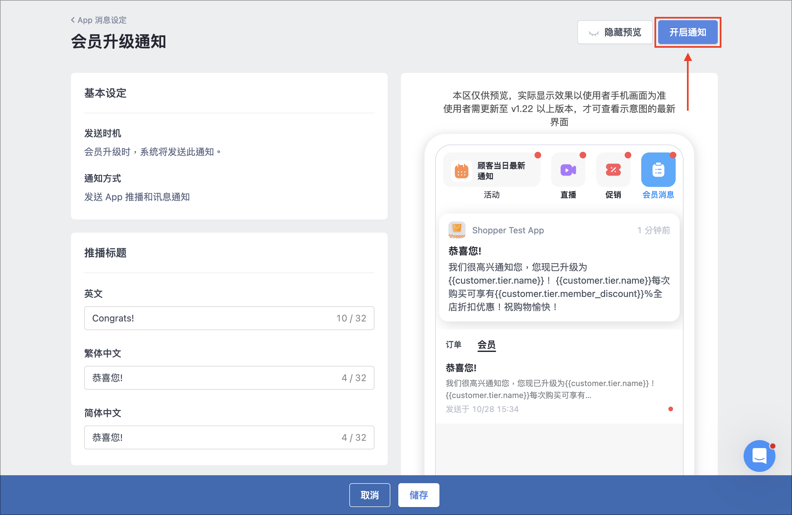
Task: Switch to the 会员 tab in preview
Action: pyautogui.click(x=486, y=345)
